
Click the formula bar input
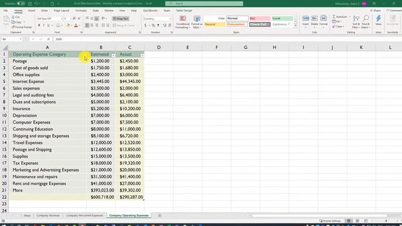(x=227, y=39)
